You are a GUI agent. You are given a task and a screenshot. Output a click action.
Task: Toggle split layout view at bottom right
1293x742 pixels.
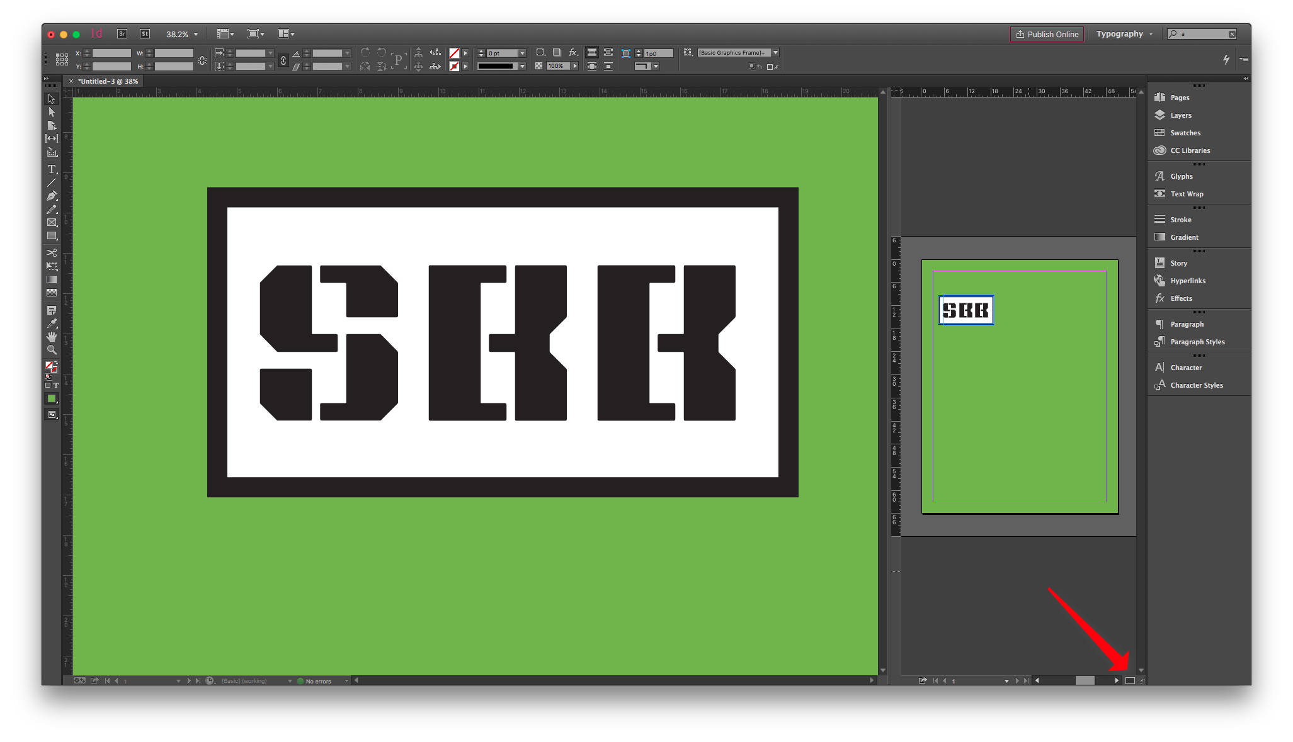(x=1130, y=680)
